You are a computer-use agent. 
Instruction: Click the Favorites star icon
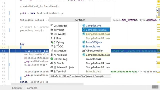pos(52,34)
